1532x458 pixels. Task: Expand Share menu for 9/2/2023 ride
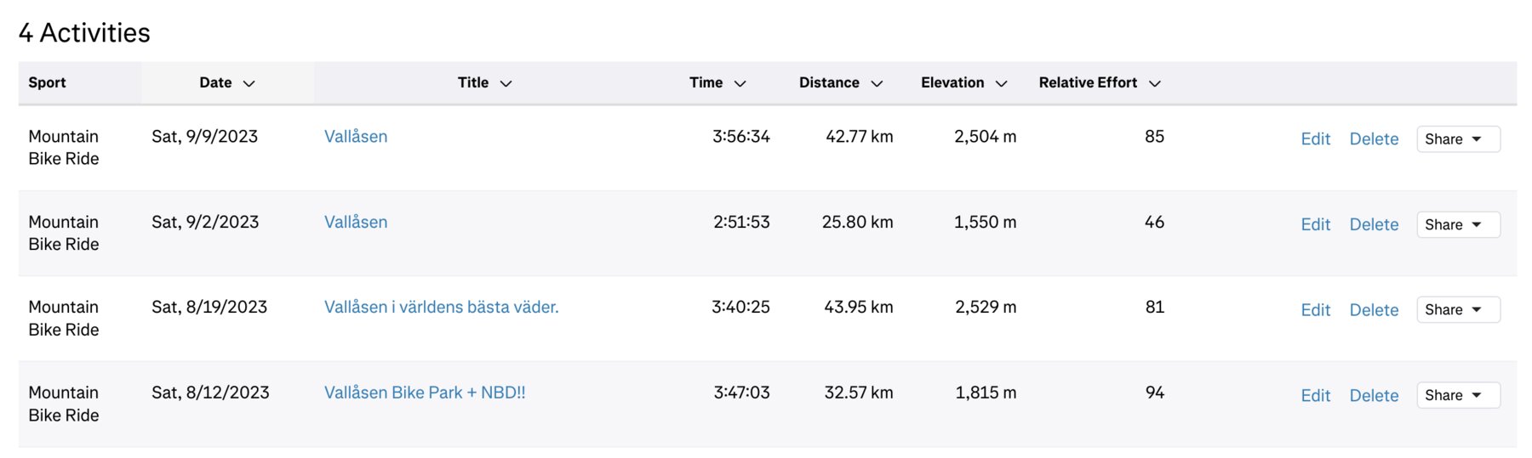[x=1457, y=224]
